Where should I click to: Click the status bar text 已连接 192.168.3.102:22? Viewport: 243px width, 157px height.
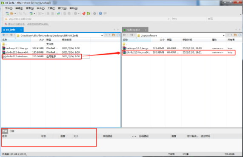coord(14,154)
